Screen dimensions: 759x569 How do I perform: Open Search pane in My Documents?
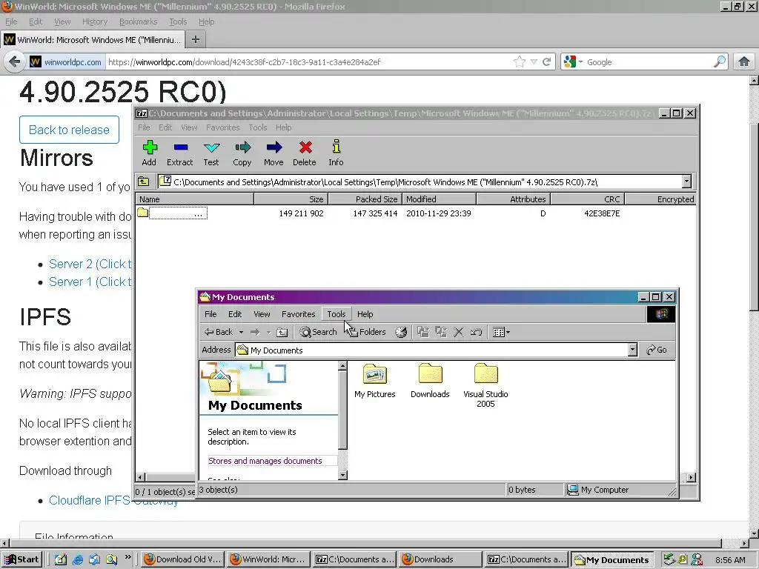[318, 332]
